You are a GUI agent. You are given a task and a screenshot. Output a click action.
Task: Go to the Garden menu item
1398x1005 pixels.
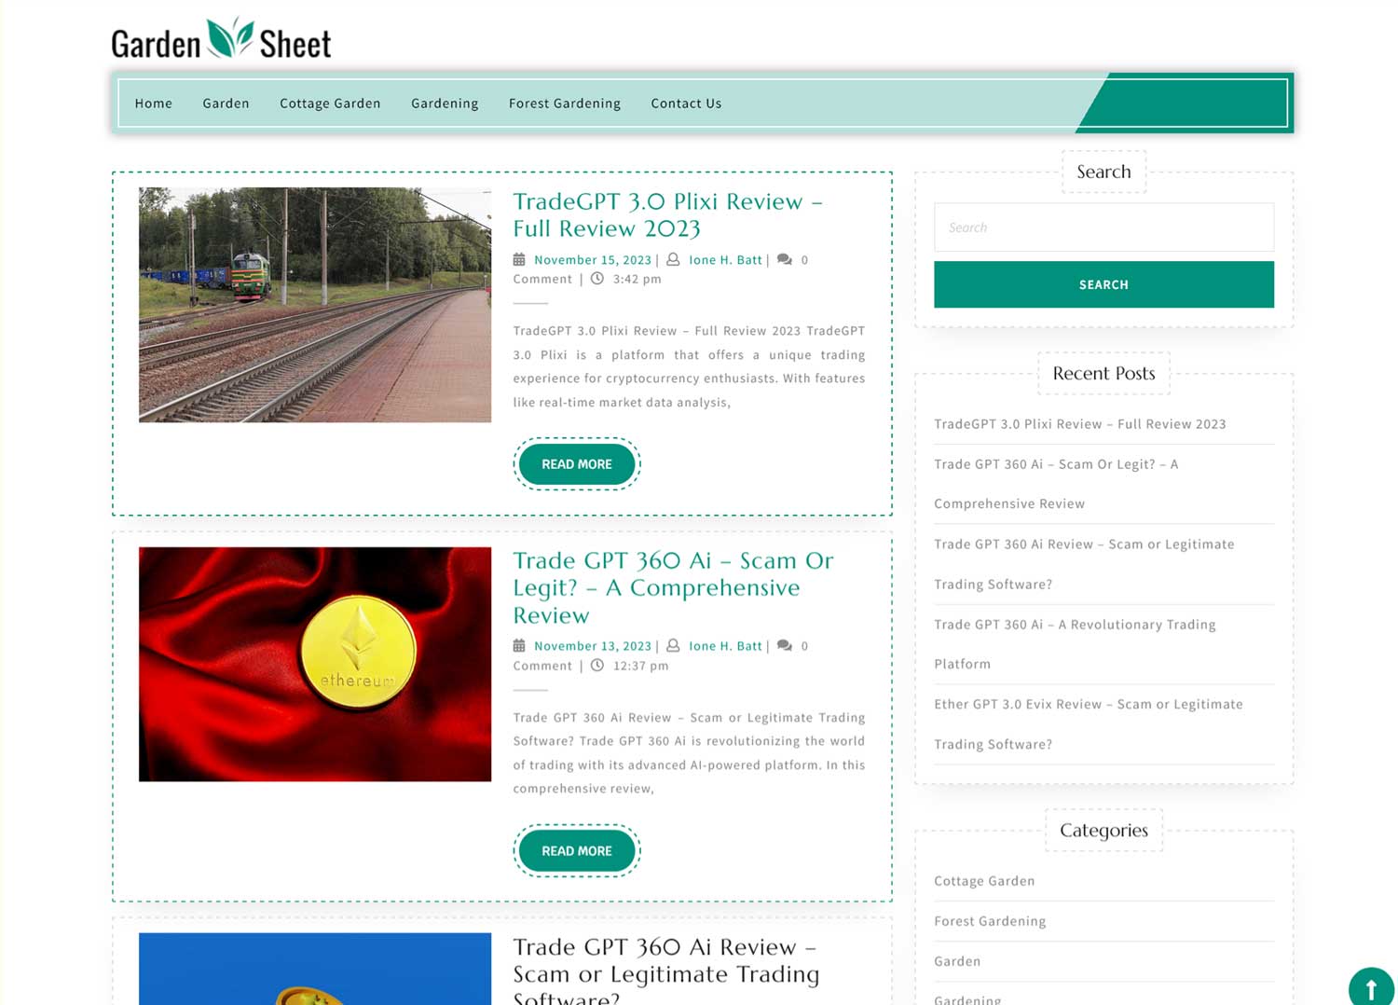(226, 103)
